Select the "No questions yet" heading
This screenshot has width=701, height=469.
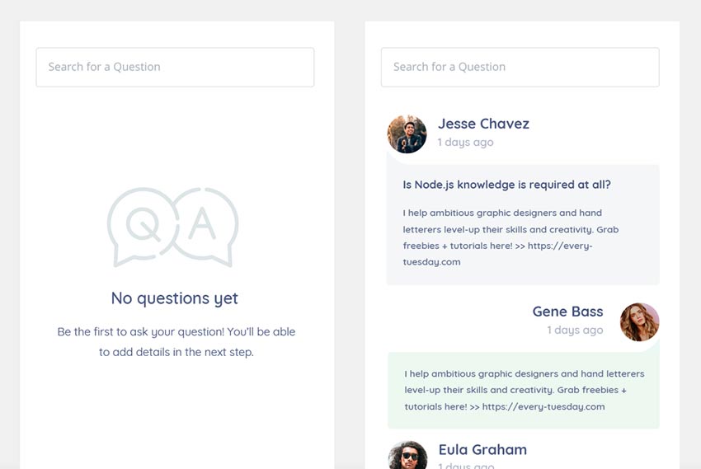pyautogui.click(x=175, y=298)
